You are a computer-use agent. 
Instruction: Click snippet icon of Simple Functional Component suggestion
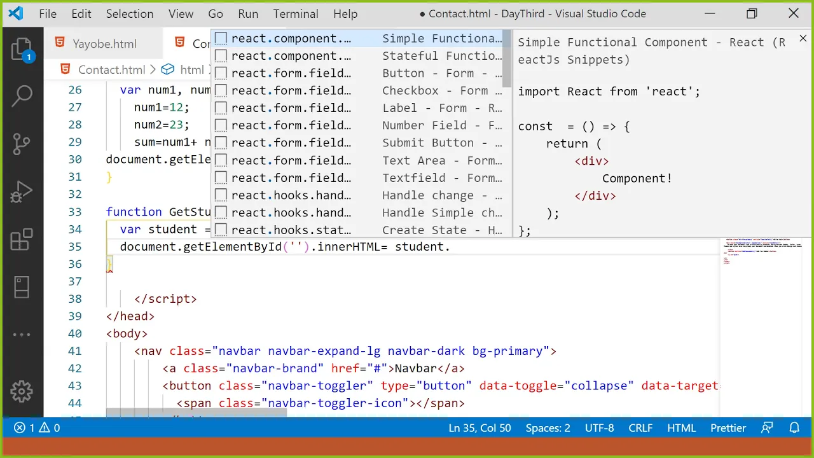coord(221,39)
